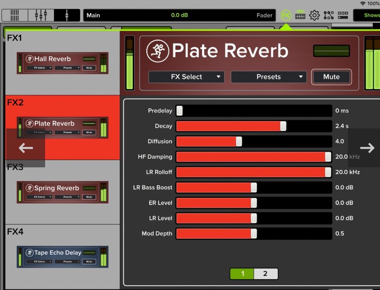Image resolution: width=380 pixels, height=290 pixels.
Task: Select the single fader view icon
Action: point(67,15)
